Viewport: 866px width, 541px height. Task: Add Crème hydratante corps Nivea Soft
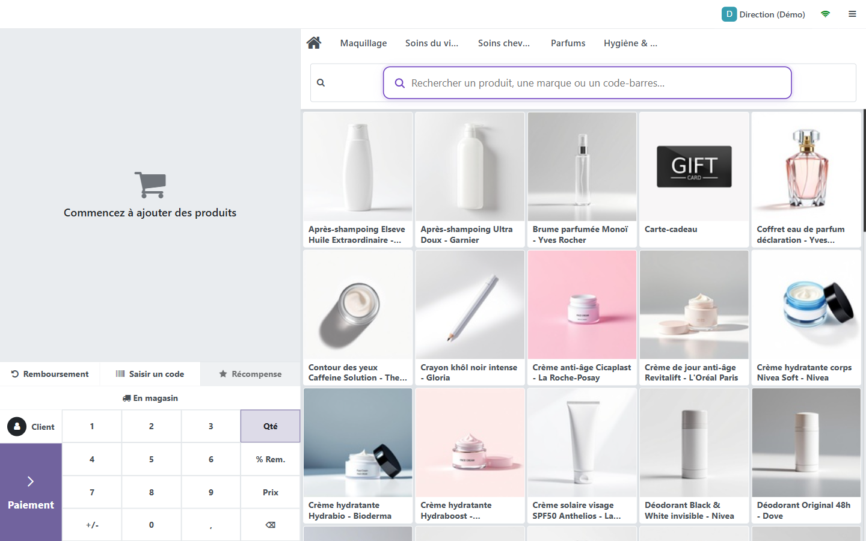(x=806, y=317)
